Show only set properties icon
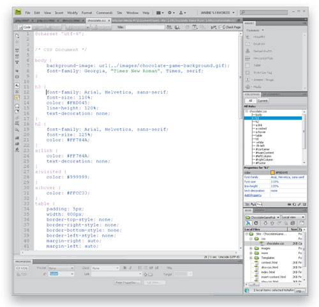 pyautogui.click(x=259, y=204)
